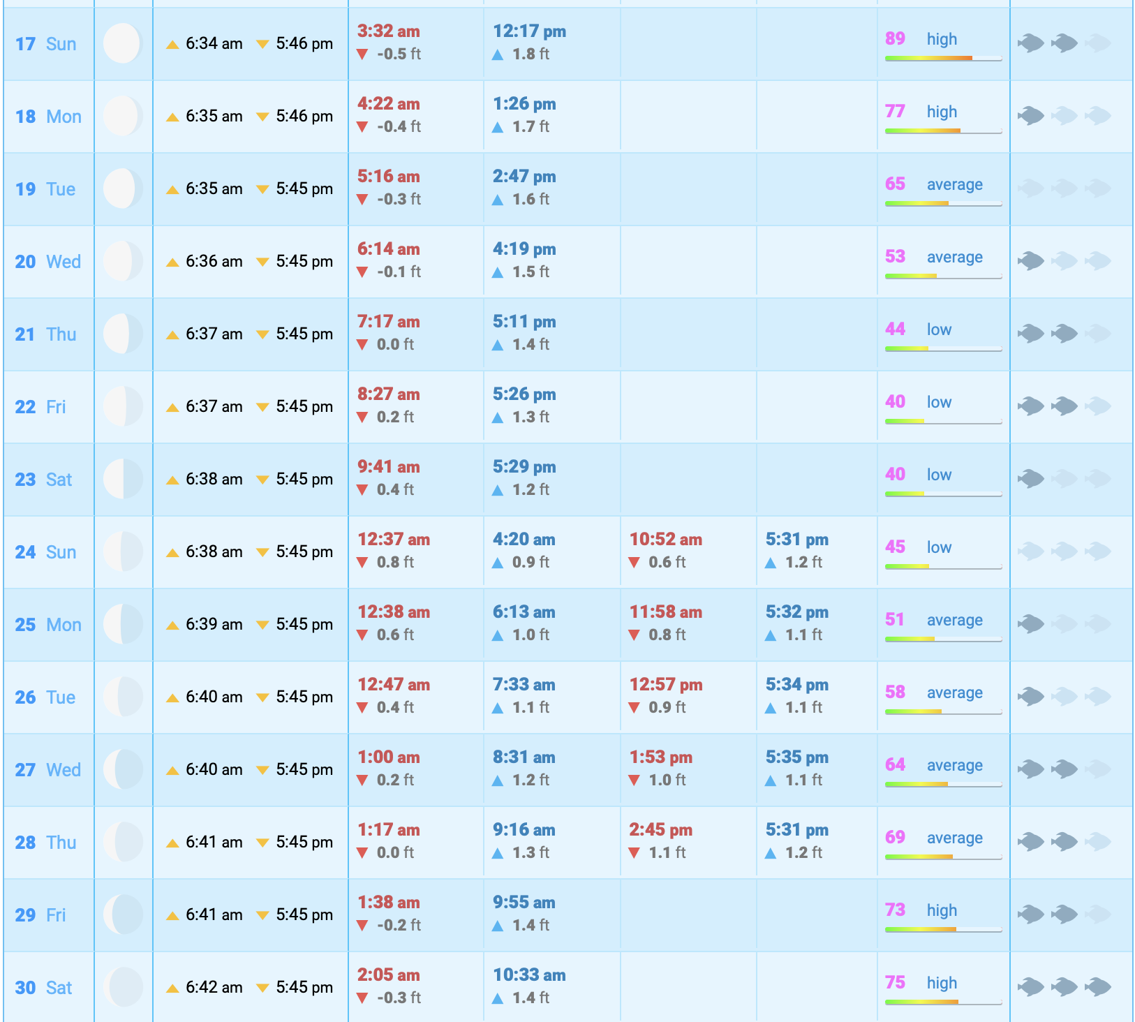Click the sunrise arrow icon for Monday 18
Screen dimensions: 1135x1022
172,117
